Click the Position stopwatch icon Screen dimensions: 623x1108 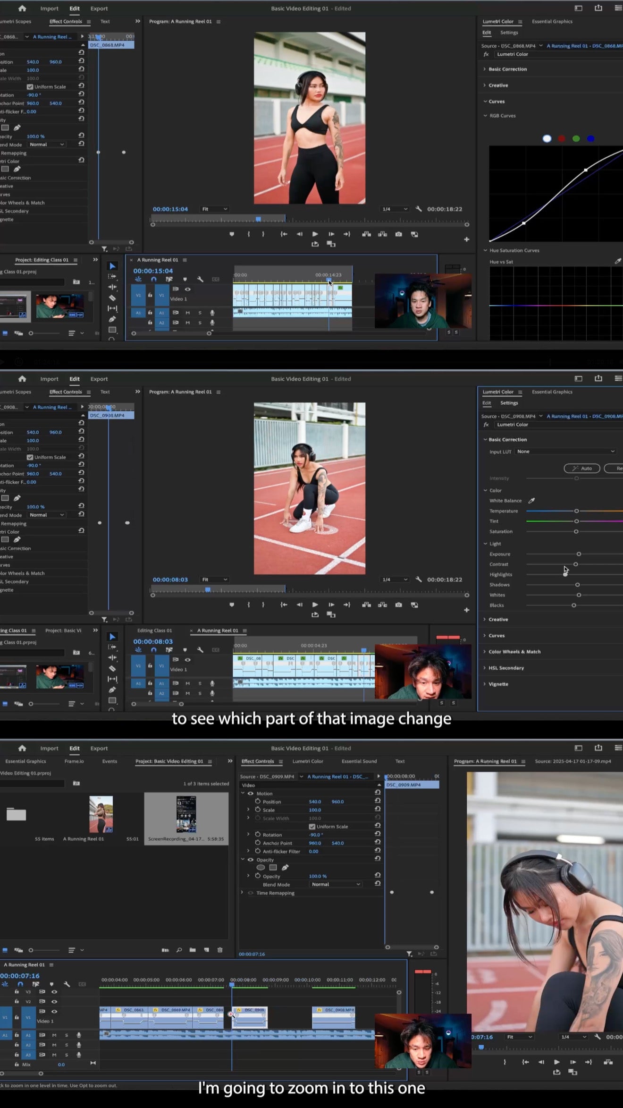pos(258,801)
